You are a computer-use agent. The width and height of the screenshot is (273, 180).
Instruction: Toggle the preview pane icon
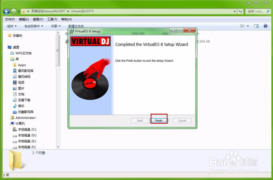pos(256,26)
